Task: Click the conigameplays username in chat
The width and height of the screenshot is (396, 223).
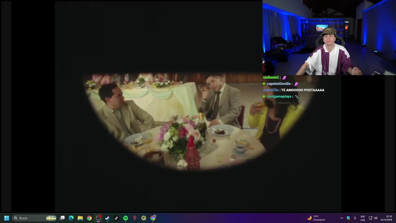Action: click(279, 97)
